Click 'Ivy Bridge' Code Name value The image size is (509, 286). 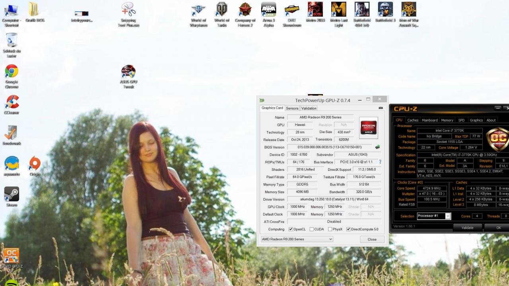coord(434,136)
